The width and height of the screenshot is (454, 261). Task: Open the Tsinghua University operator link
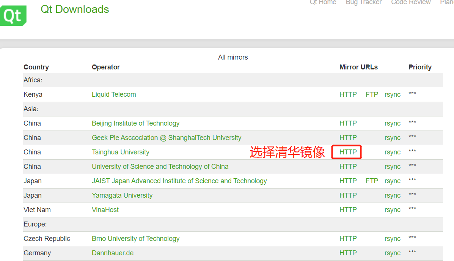click(x=121, y=152)
